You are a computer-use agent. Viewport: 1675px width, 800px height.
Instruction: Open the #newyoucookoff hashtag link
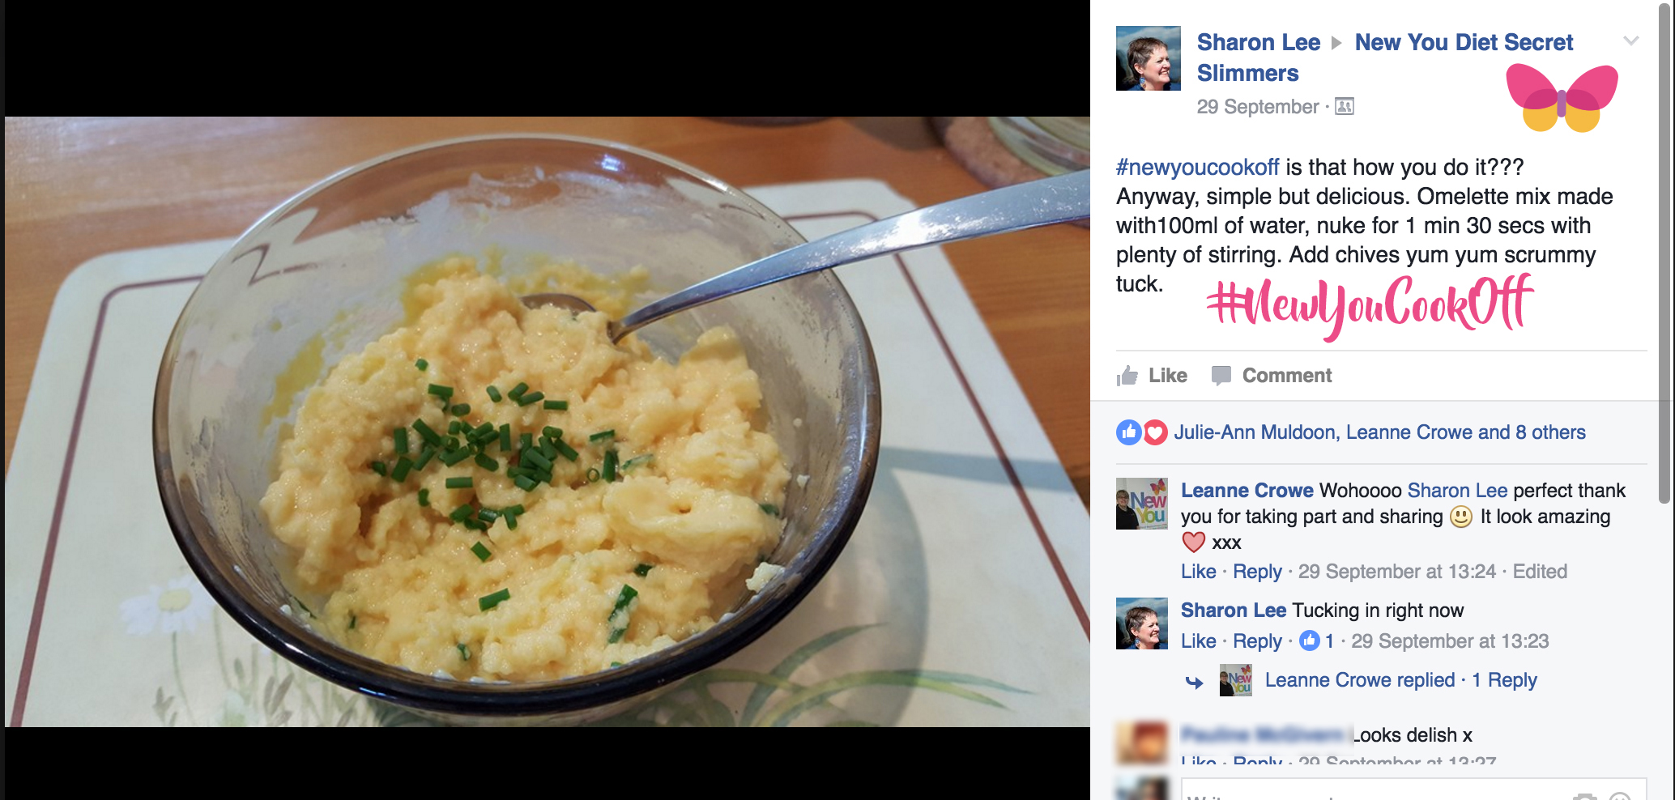(x=1197, y=168)
